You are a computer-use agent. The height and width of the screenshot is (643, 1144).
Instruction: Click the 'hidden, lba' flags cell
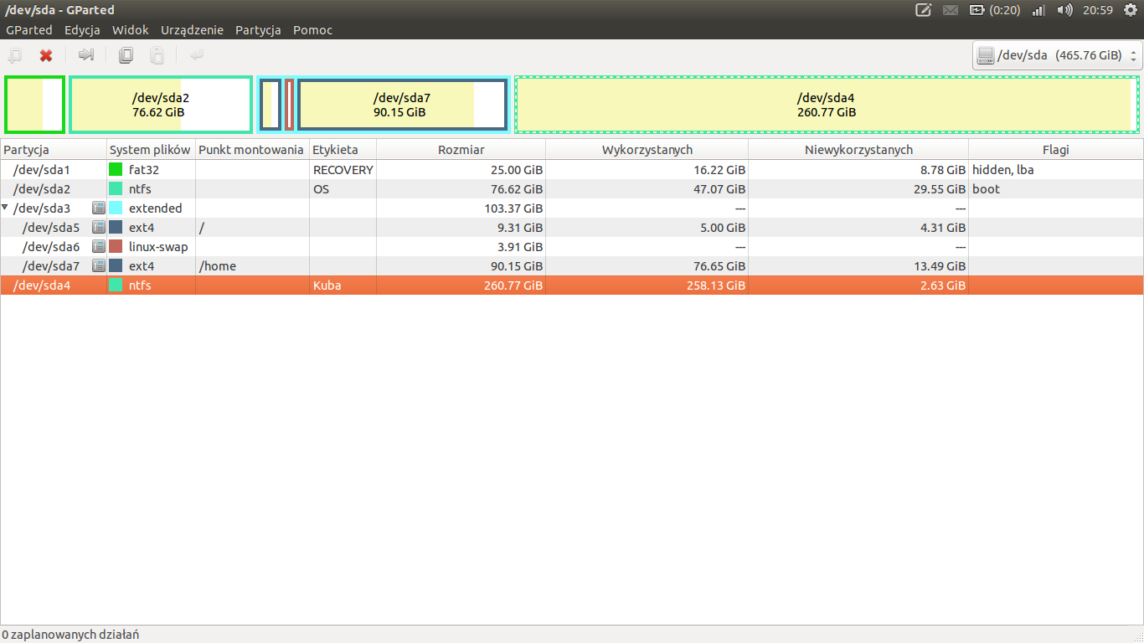click(x=1055, y=169)
